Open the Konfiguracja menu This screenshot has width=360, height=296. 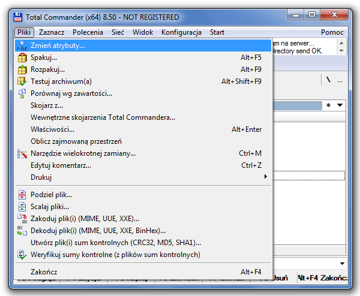point(181,32)
